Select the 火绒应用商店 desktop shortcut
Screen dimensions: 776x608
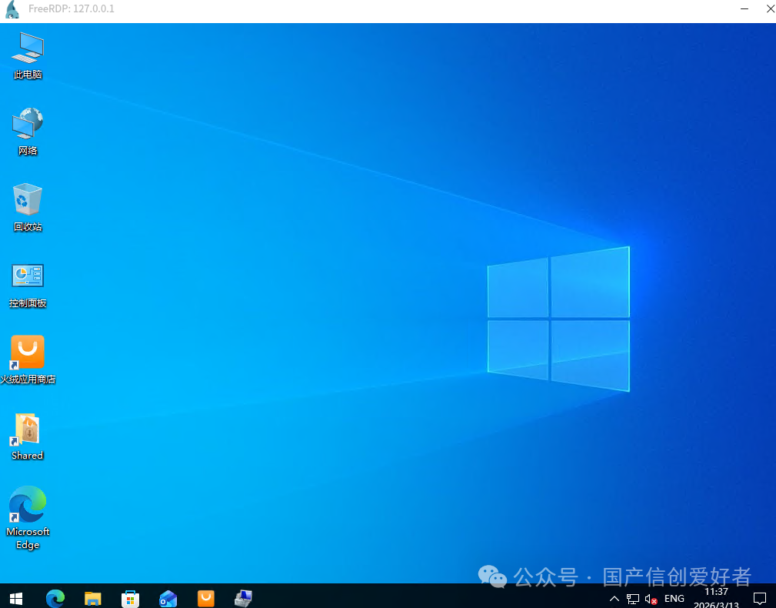[28, 360]
